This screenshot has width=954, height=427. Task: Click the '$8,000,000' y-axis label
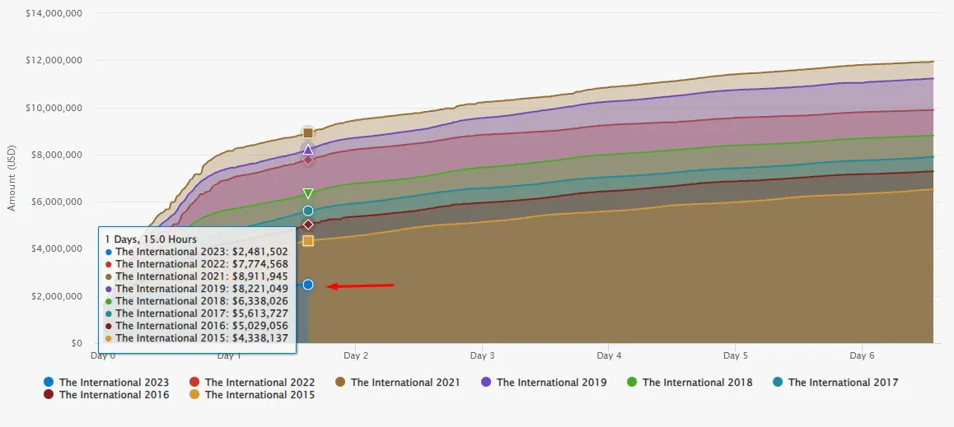57,155
